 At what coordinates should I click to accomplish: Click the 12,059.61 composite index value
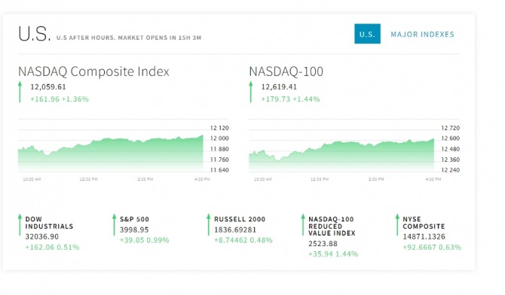click(48, 87)
